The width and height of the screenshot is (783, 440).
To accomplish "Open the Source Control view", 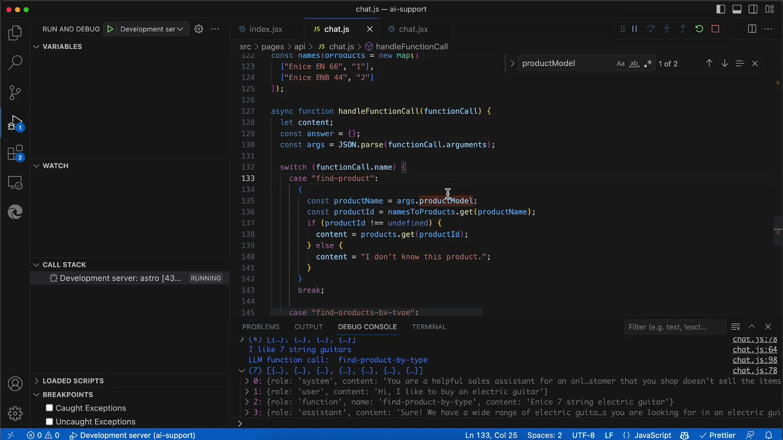I will (15, 93).
